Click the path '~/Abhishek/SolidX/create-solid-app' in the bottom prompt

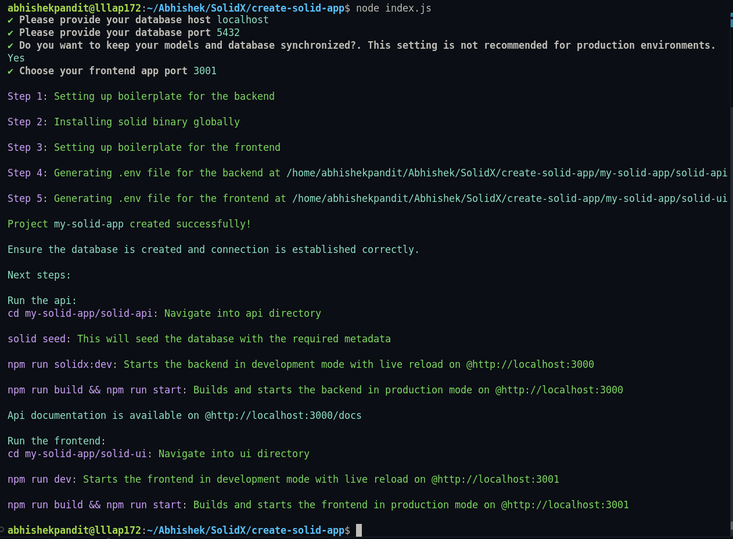pyautogui.click(x=246, y=530)
